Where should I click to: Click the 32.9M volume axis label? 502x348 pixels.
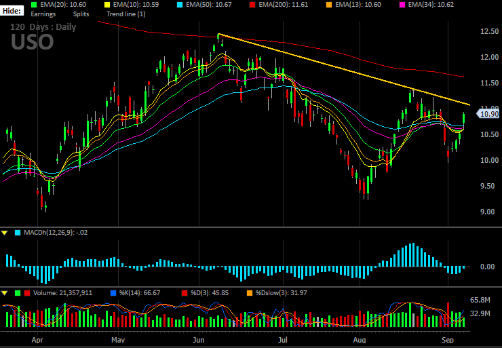coord(480,313)
